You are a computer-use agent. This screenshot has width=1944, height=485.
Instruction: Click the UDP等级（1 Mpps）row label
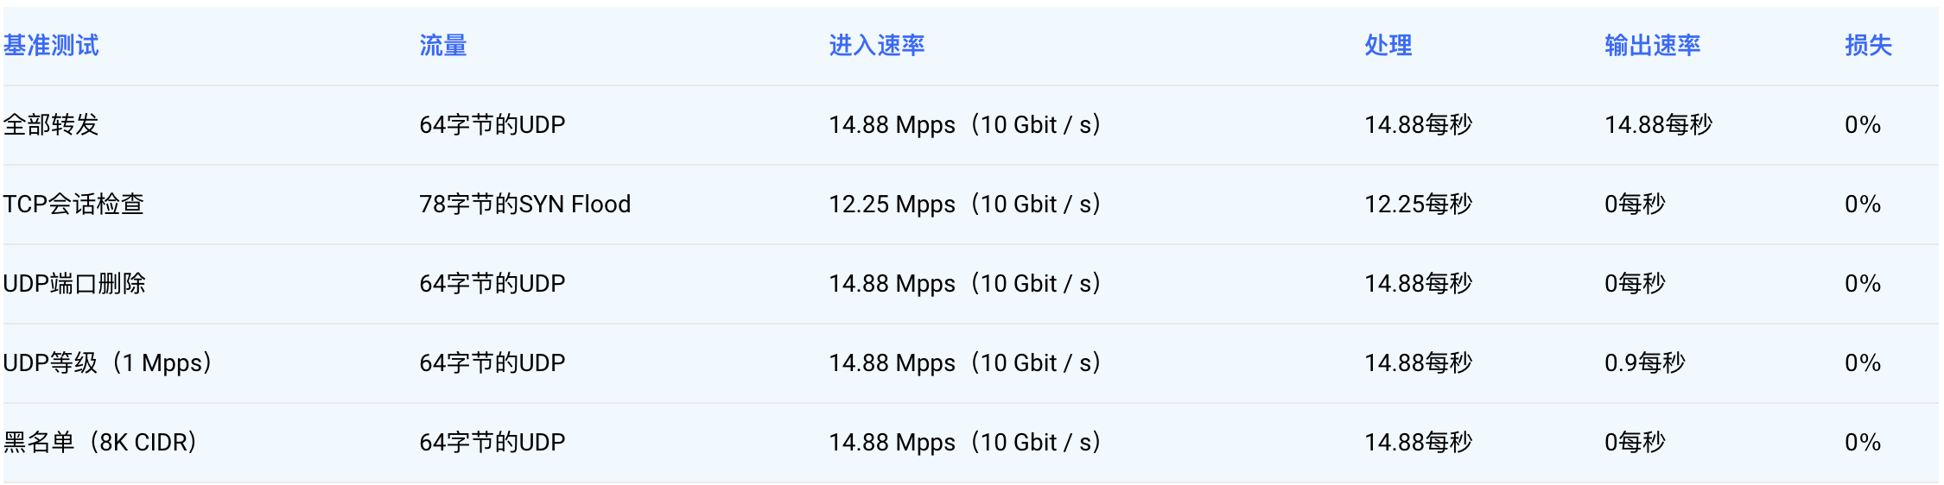coord(108,362)
